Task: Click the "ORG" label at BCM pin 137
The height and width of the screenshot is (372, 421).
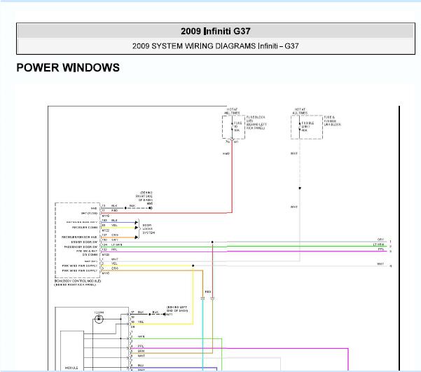Action: click(115, 235)
